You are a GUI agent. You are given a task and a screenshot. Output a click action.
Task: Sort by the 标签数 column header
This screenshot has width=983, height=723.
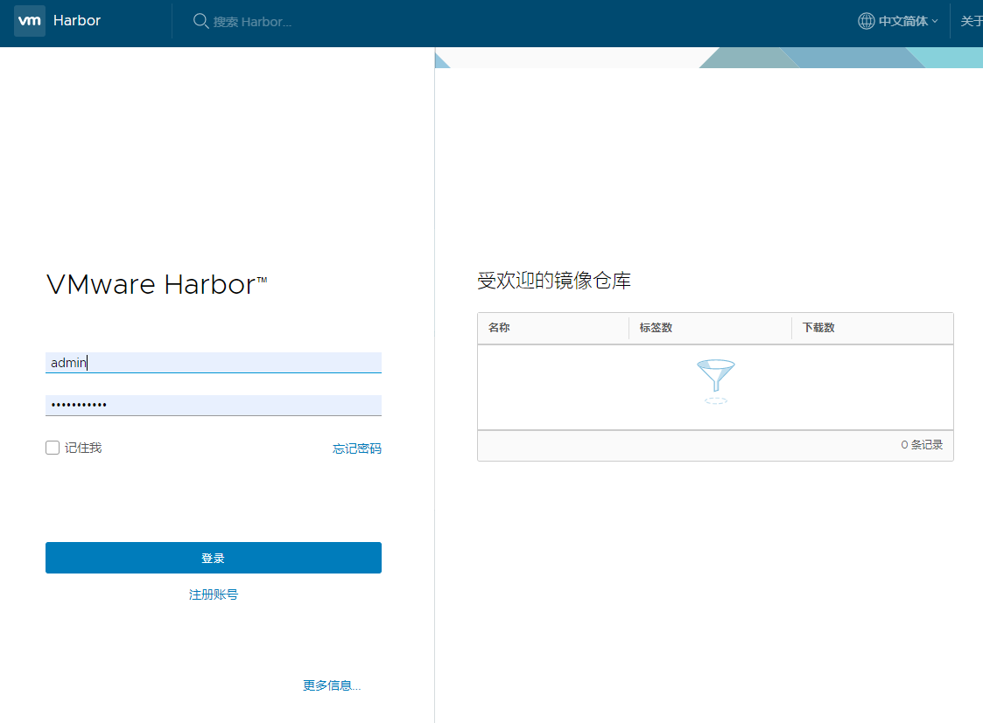(x=656, y=327)
